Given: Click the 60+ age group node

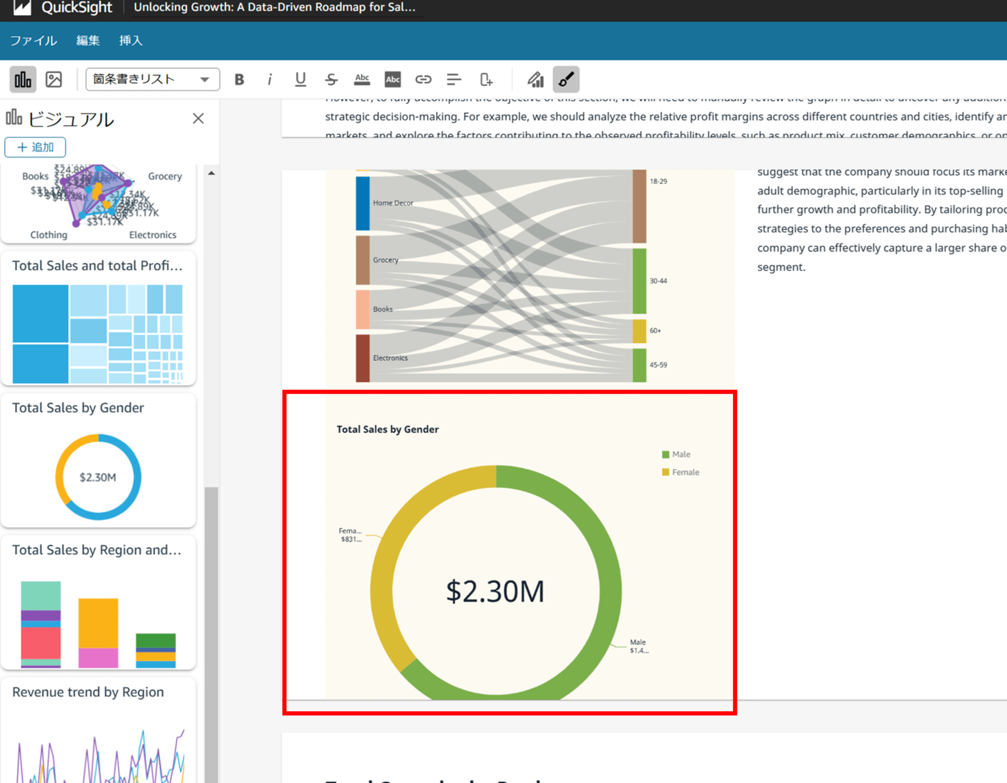Looking at the screenshot, I should coord(639,331).
